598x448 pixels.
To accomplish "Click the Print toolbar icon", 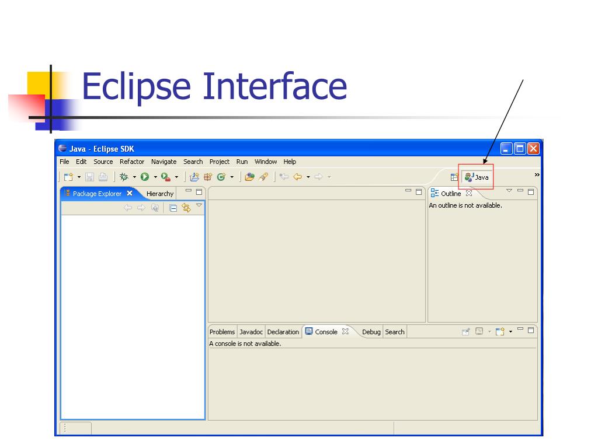I will 103,177.
